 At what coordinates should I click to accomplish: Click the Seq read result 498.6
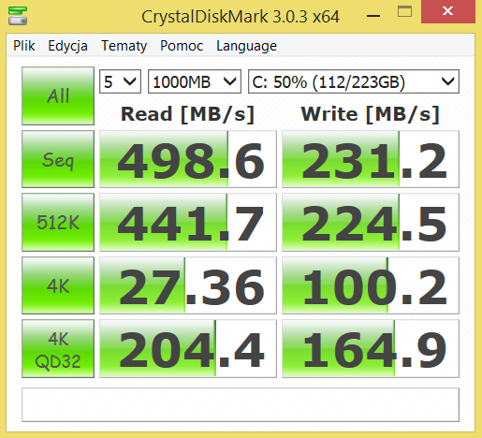point(188,159)
